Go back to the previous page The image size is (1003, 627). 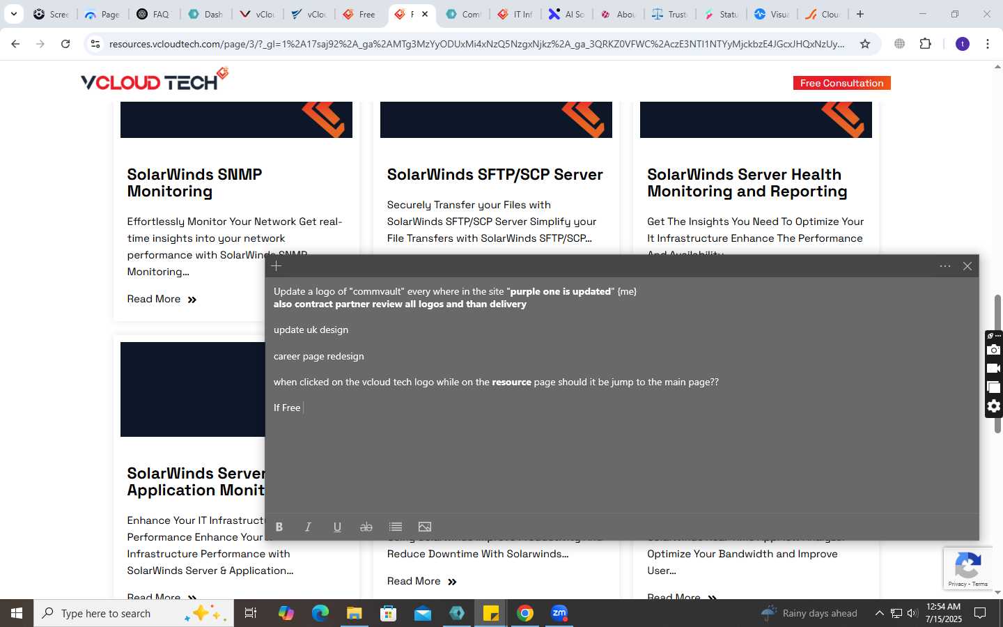pos(15,44)
